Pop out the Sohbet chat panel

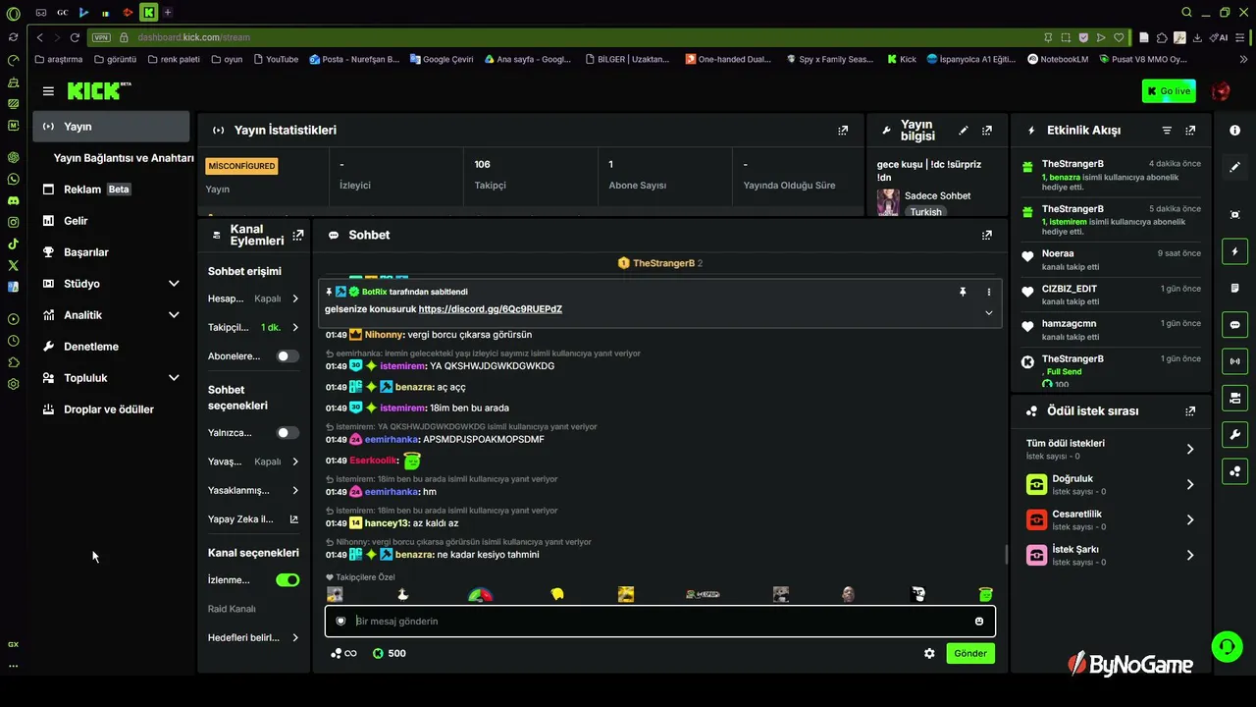987,235
